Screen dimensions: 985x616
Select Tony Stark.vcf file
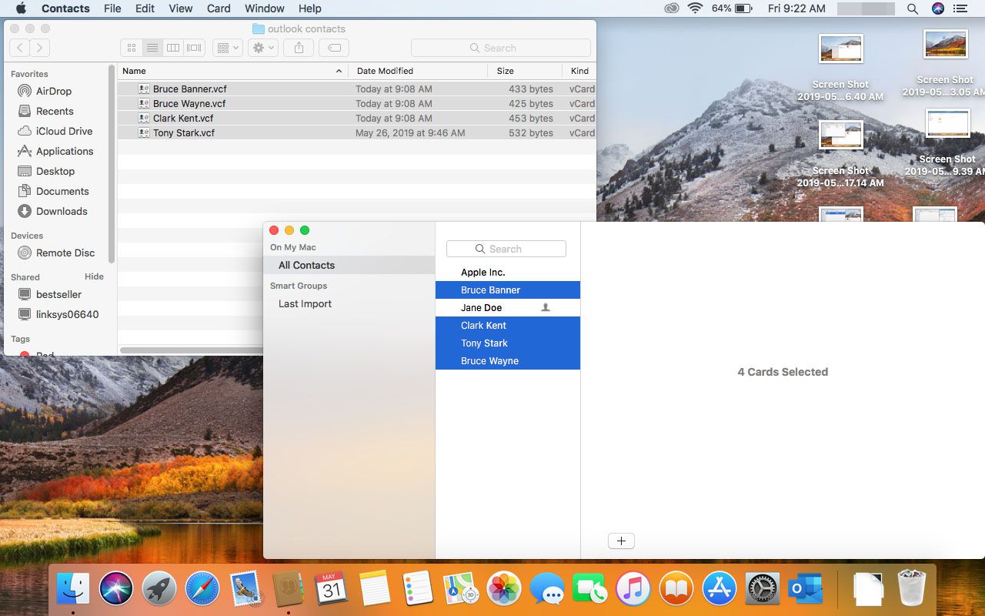tap(357, 133)
